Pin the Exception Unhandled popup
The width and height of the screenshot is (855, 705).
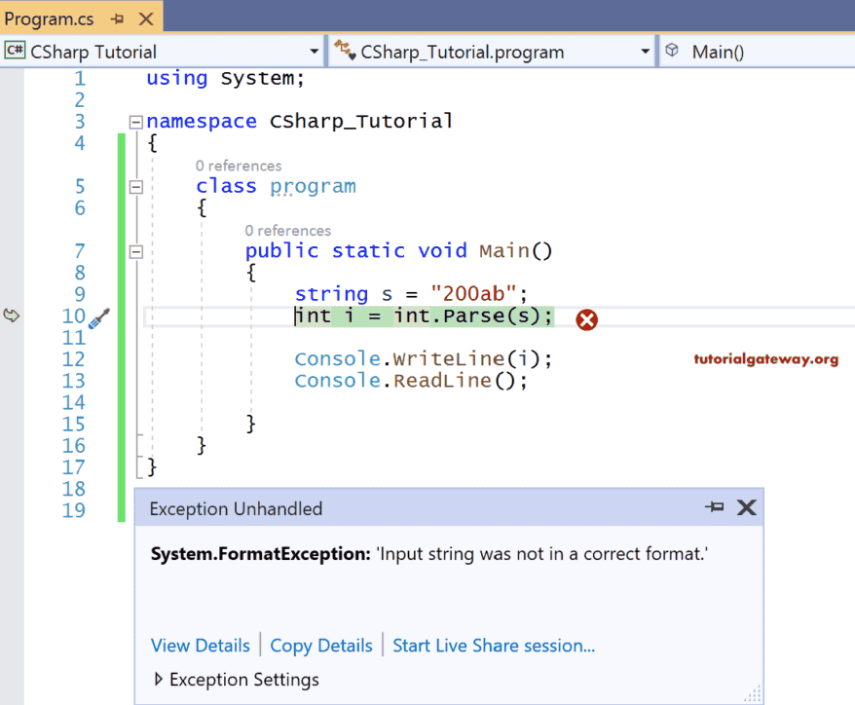[x=716, y=507]
